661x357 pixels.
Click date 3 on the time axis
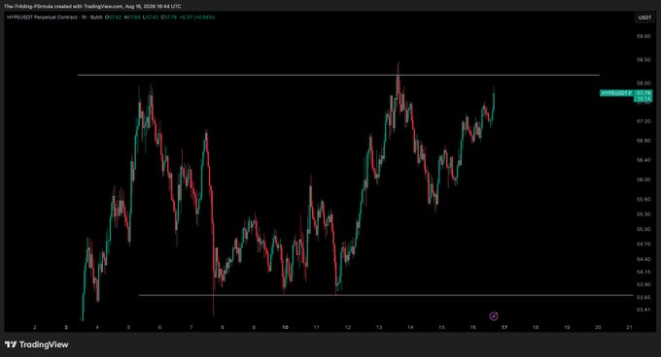66,328
